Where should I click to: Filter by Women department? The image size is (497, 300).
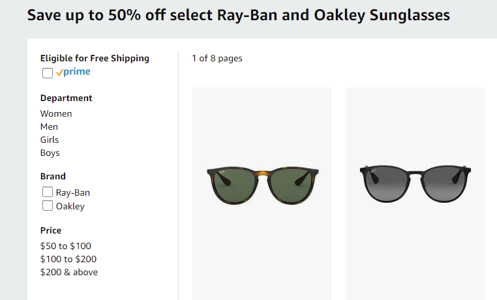(56, 113)
